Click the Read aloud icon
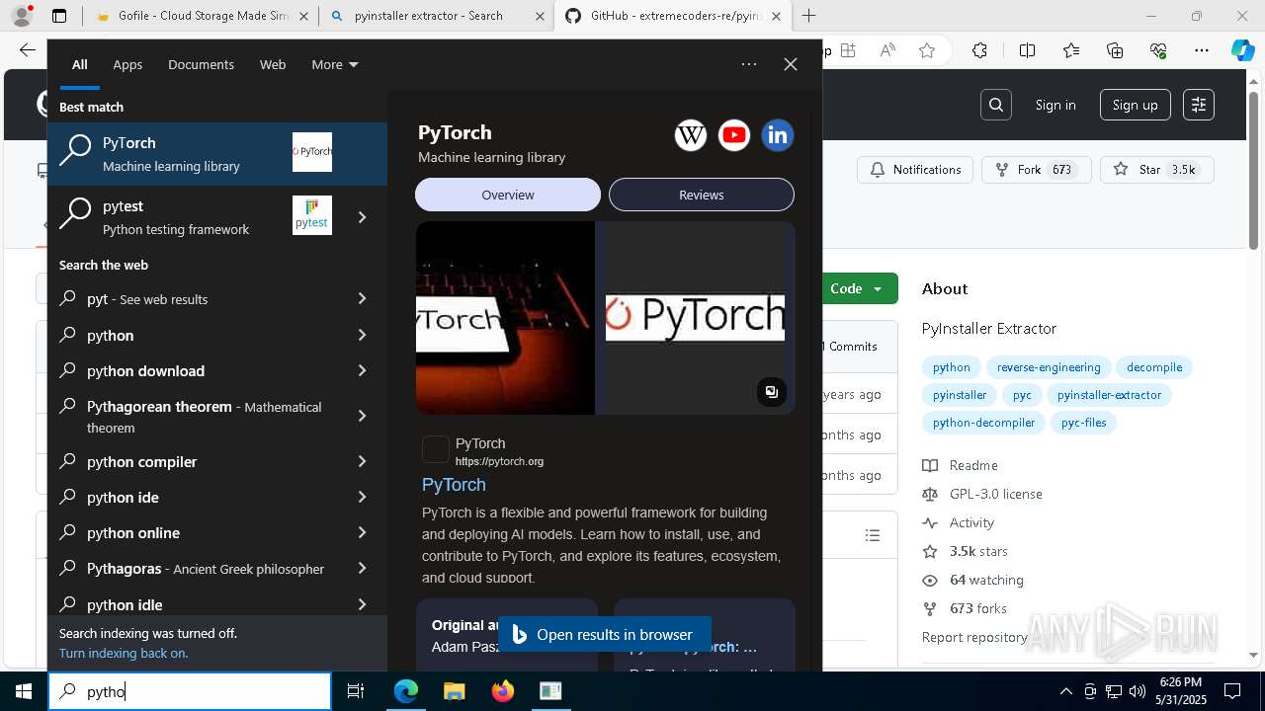The width and height of the screenshot is (1265, 711). point(887,50)
